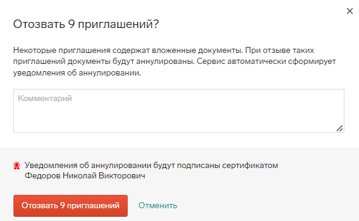Screen dimensions: 359x221
Task: Grab the comment box resize handle
Action: click(340, 128)
